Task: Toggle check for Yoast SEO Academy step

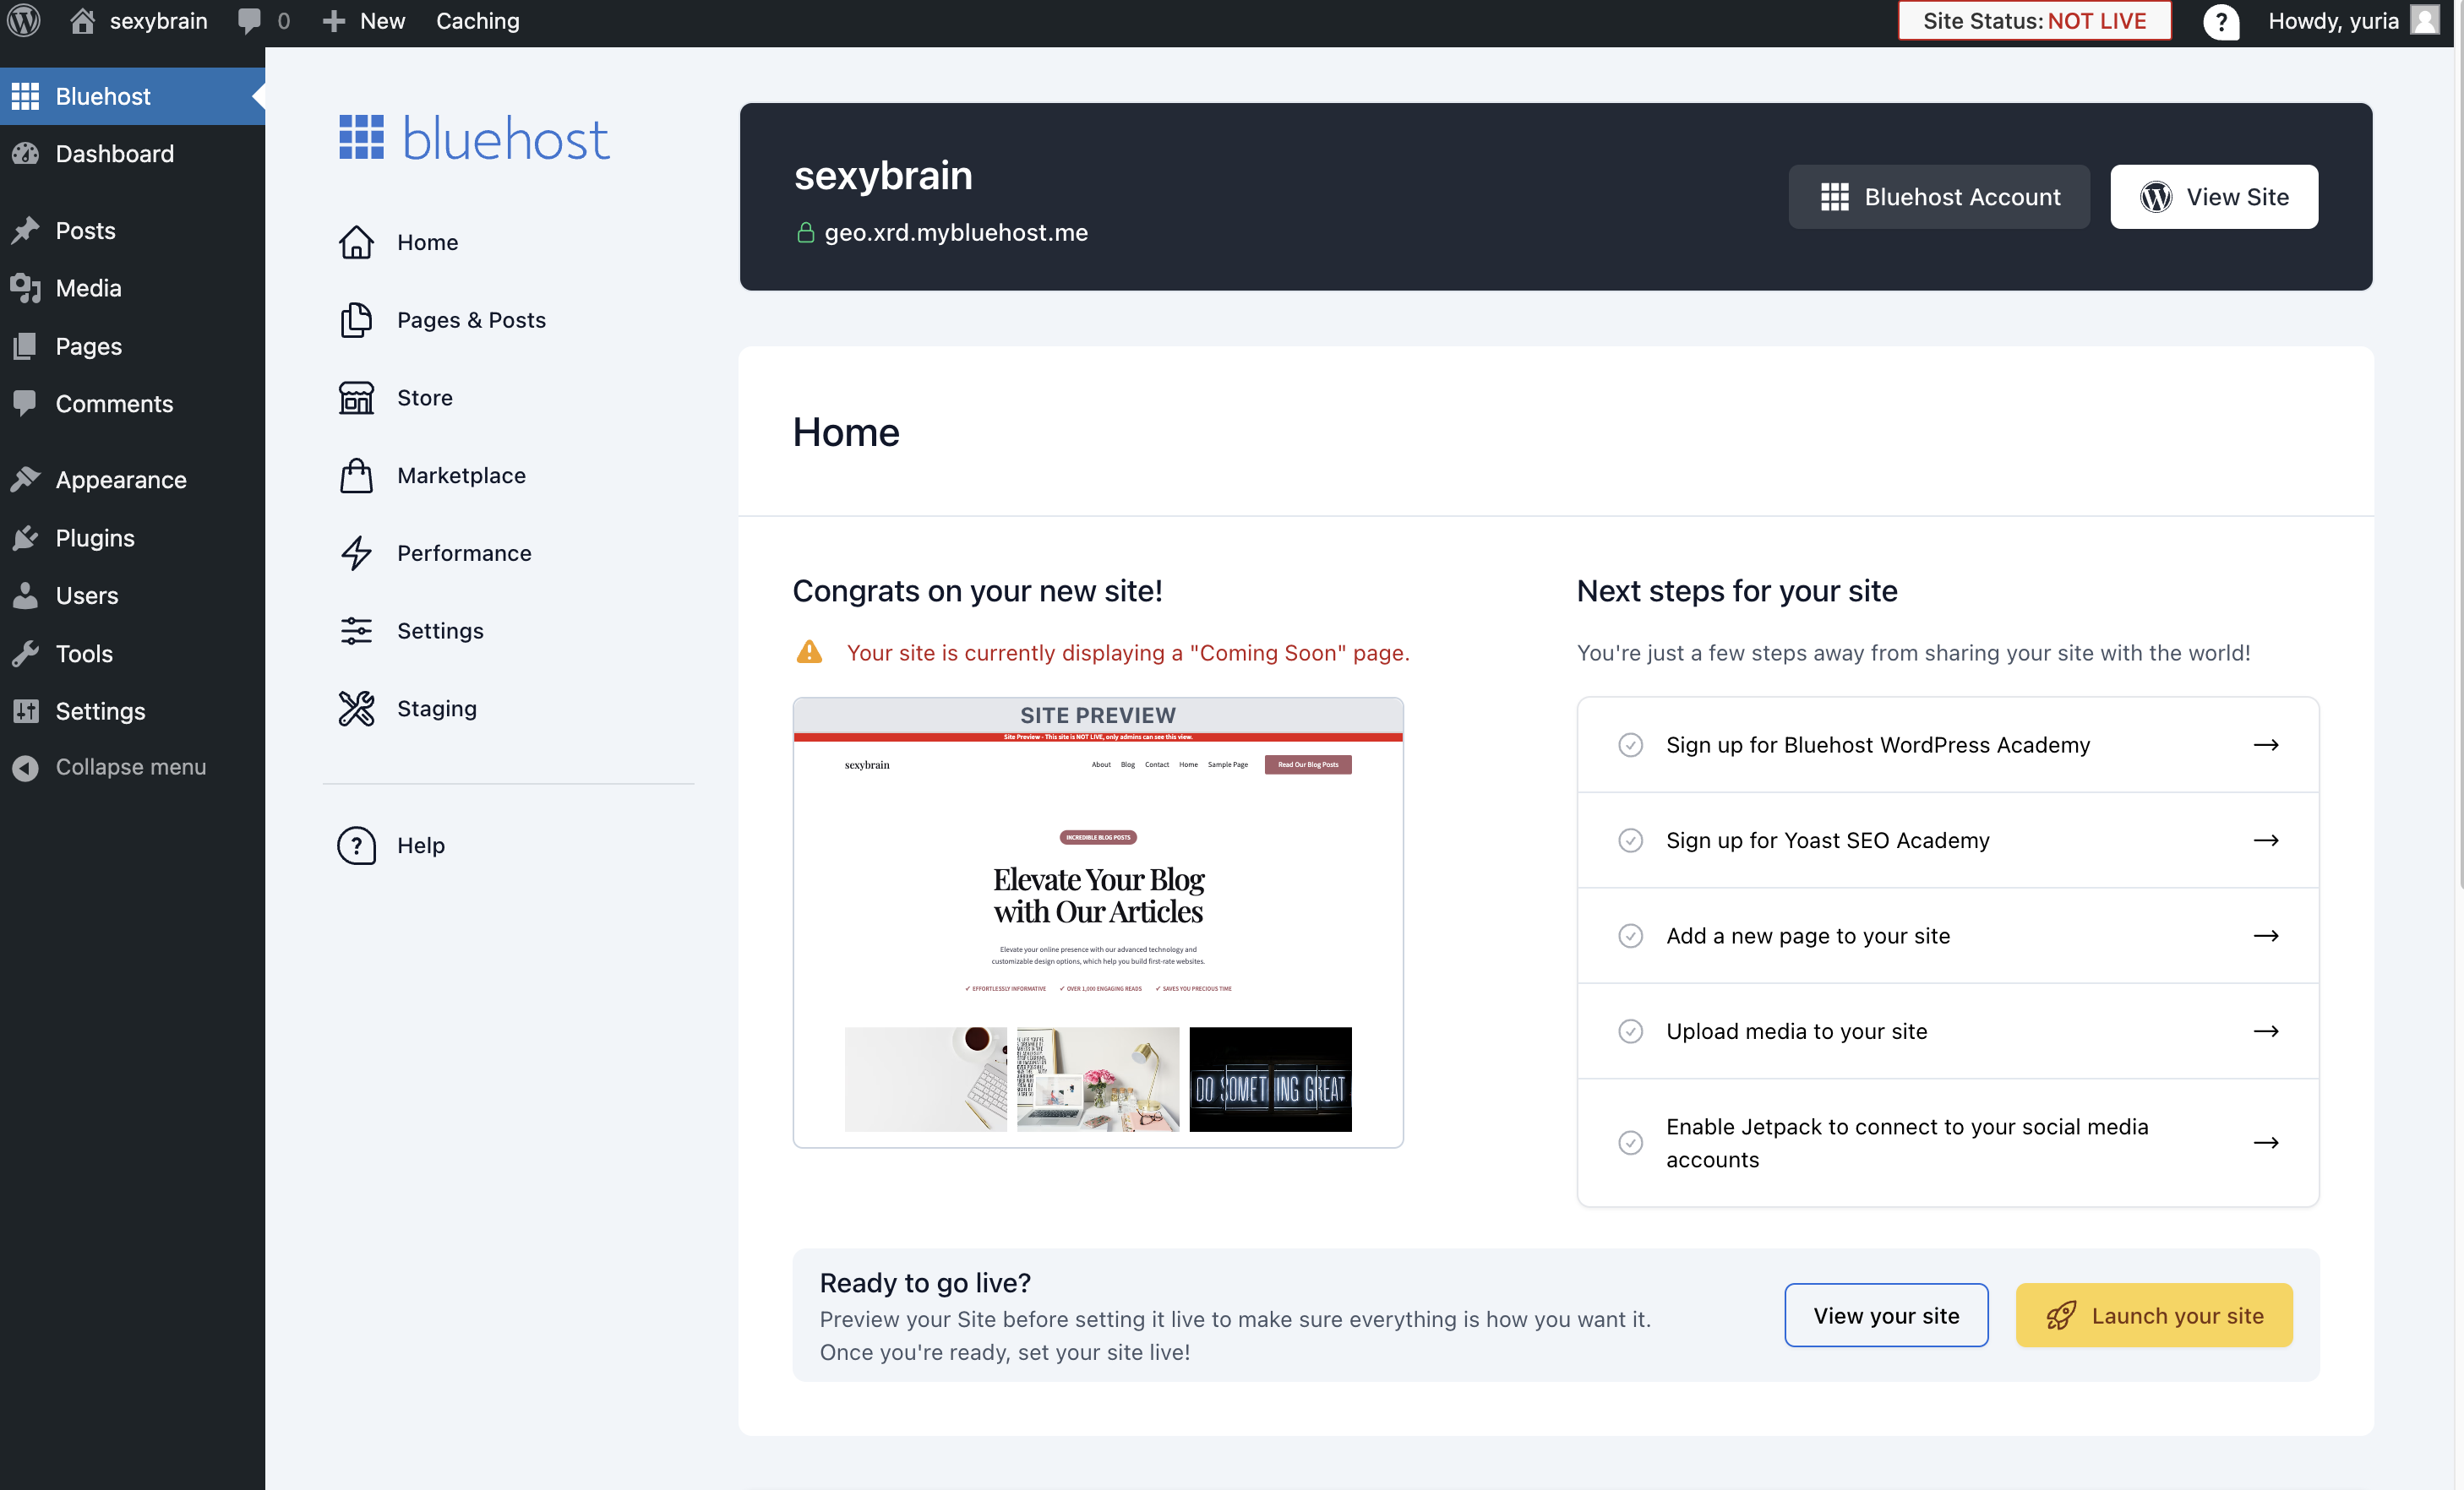Action: [1630, 840]
